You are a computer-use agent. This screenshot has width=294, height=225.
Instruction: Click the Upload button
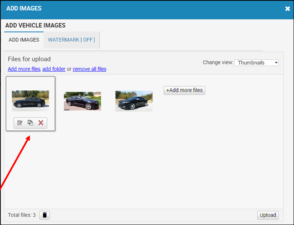pos(268,215)
